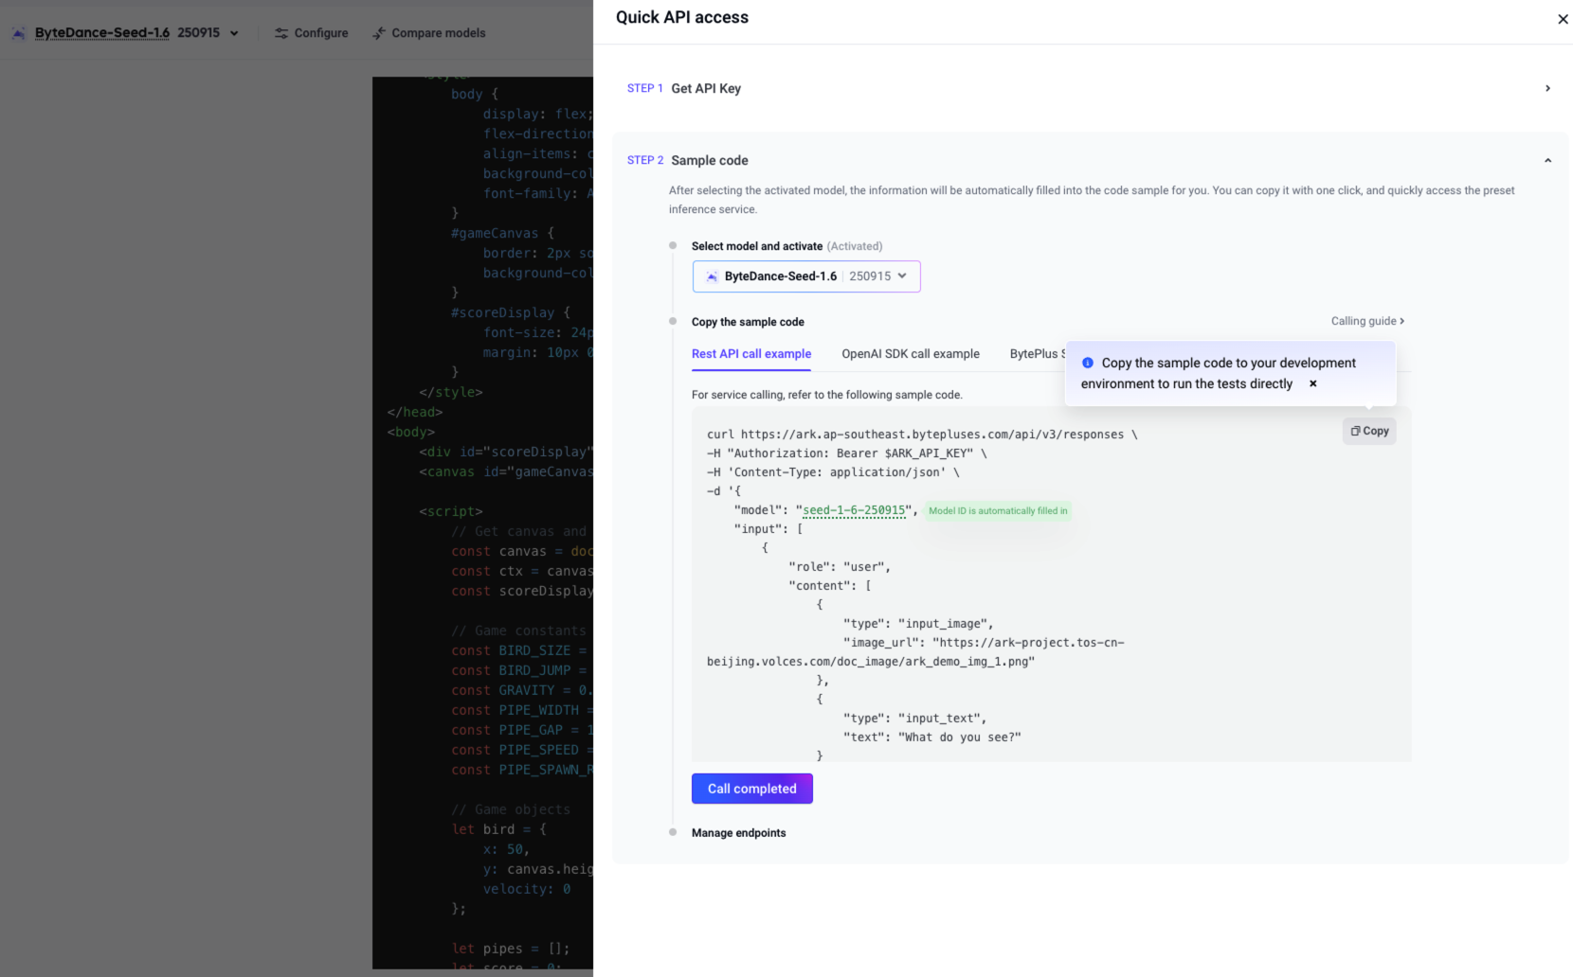Click the copy icon above the code
This screenshot has width=1573, height=977.
click(1355, 431)
